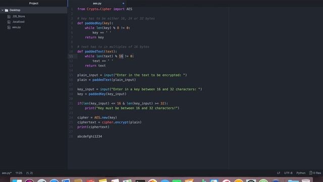The width and height of the screenshot is (323, 182).
Task: Click 'Enter in the text to be encrypted' string
Action: 151,75
